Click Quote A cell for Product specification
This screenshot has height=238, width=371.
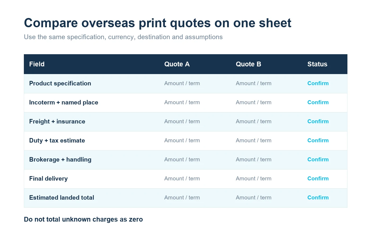tap(182, 83)
